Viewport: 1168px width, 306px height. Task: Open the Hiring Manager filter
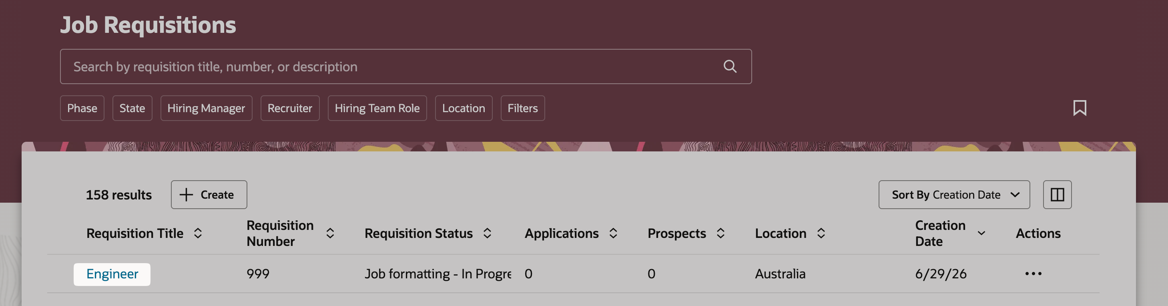pos(206,108)
